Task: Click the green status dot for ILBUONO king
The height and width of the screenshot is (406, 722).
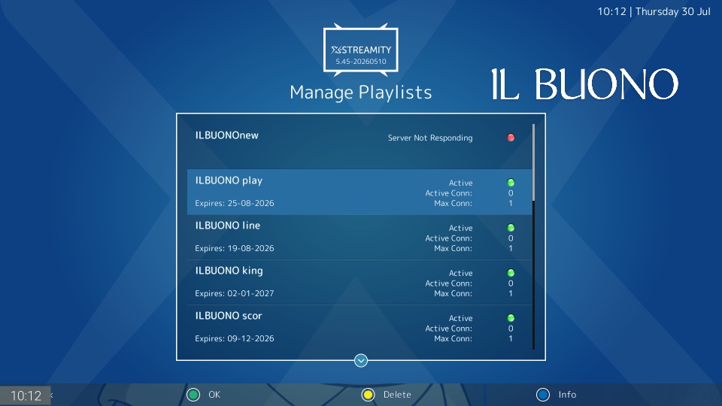Action: tap(511, 273)
